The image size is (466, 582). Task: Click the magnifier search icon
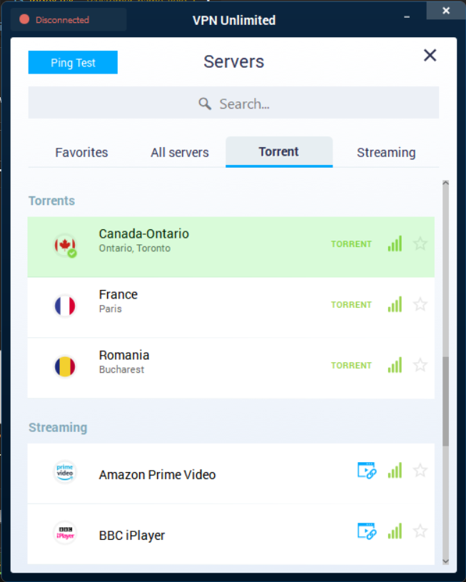[205, 104]
